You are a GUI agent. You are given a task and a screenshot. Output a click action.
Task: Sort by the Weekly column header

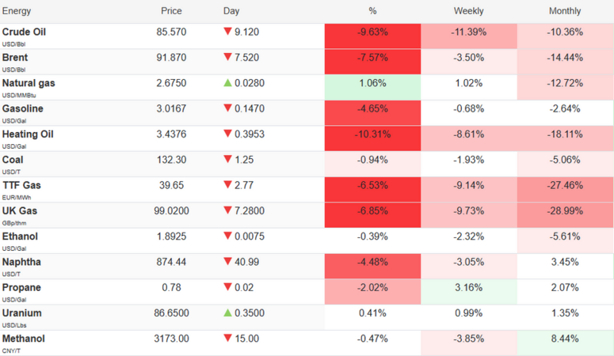pos(468,11)
